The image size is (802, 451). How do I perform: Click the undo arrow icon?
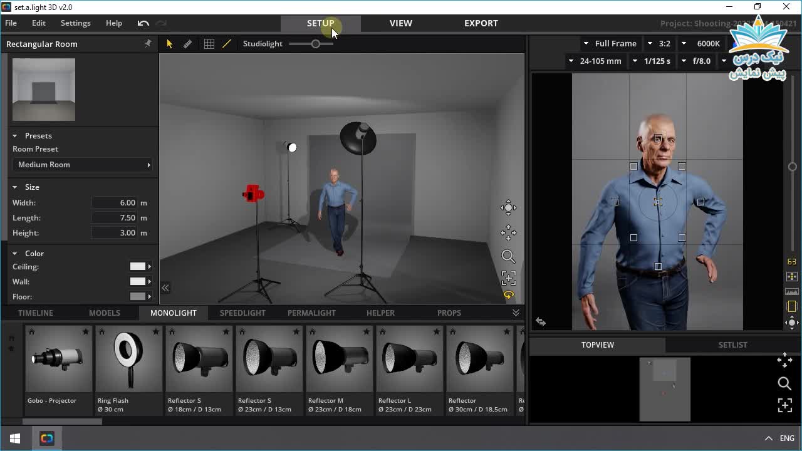(143, 23)
